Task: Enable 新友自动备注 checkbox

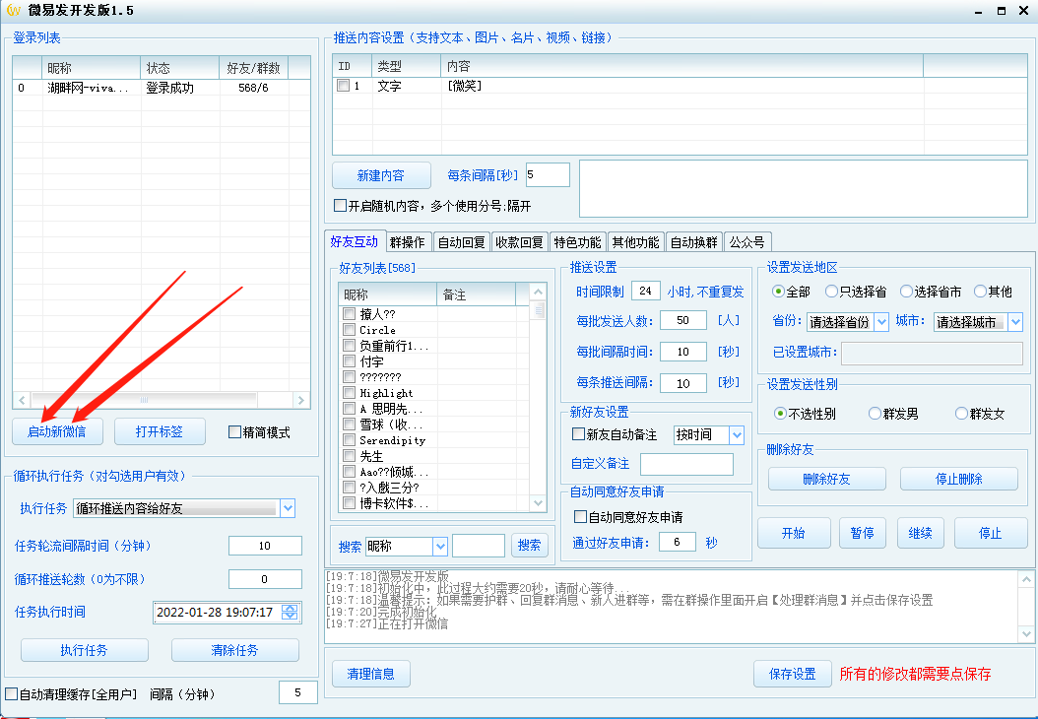Action: [578, 433]
